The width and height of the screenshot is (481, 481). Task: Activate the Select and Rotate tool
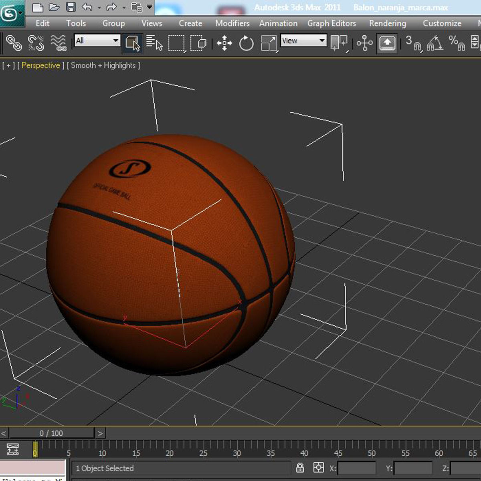coord(246,43)
